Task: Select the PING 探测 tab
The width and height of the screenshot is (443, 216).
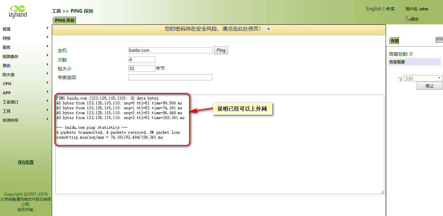Action: point(64,20)
